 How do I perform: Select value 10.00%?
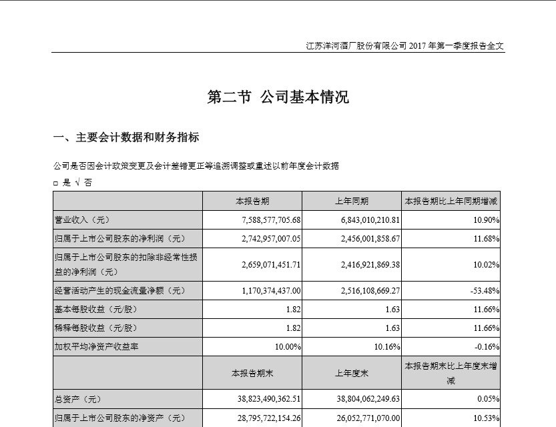click(288, 347)
